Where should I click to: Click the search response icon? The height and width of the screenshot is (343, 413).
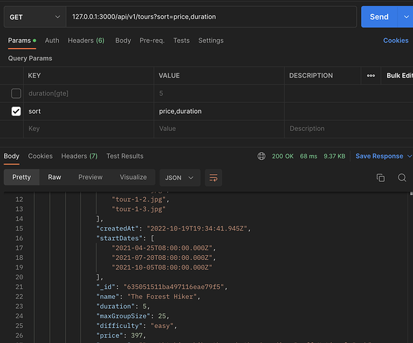point(402,178)
